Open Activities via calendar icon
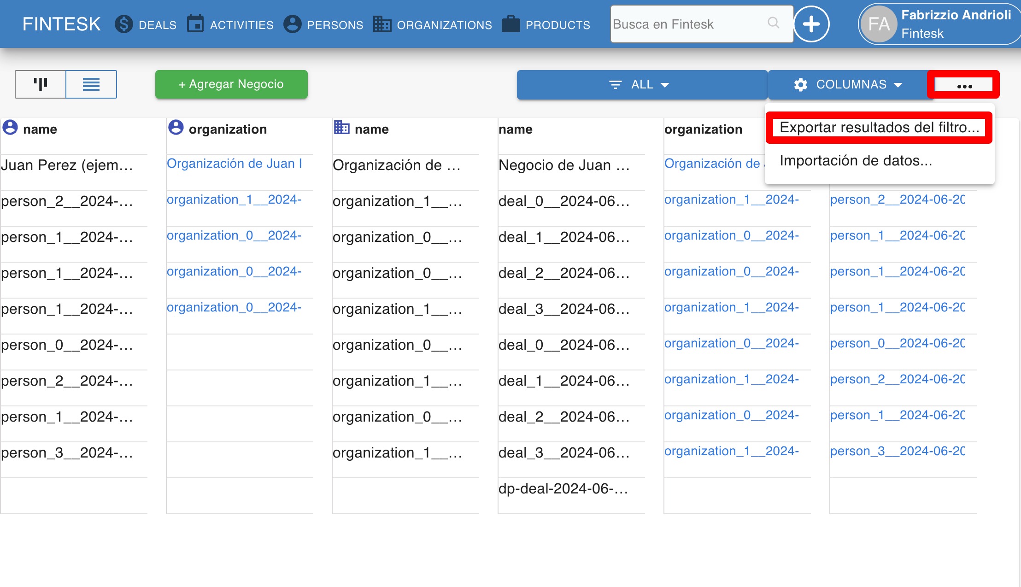Viewport: 1021px width, 587px height. [x=195, y=24]
